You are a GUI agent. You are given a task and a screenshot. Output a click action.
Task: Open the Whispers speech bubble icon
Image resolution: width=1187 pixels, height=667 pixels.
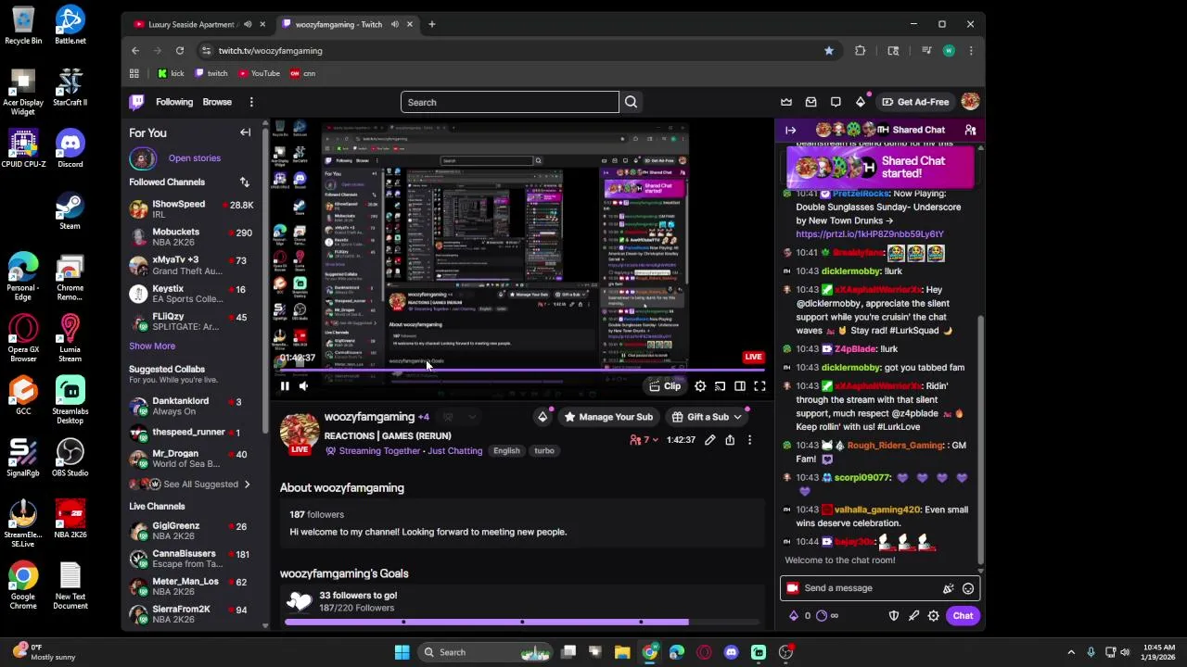[x=836, y=102]
